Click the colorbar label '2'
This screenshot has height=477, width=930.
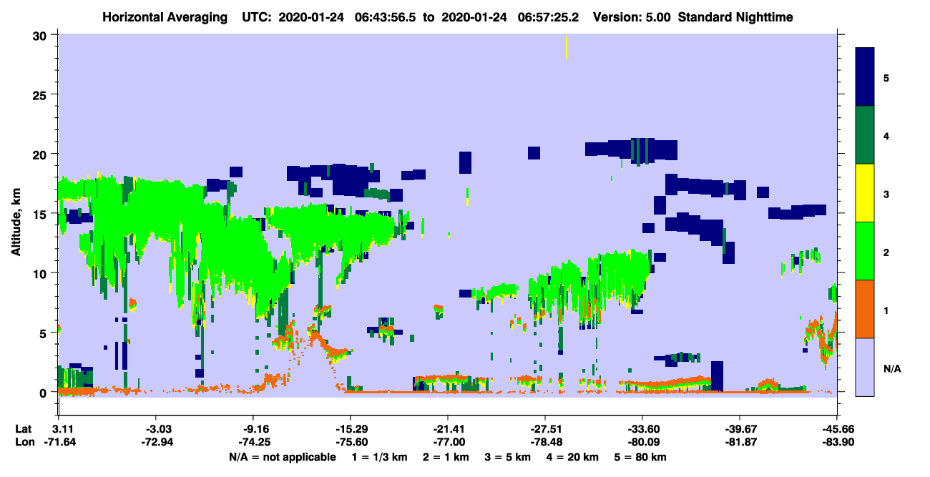point(886,252)
